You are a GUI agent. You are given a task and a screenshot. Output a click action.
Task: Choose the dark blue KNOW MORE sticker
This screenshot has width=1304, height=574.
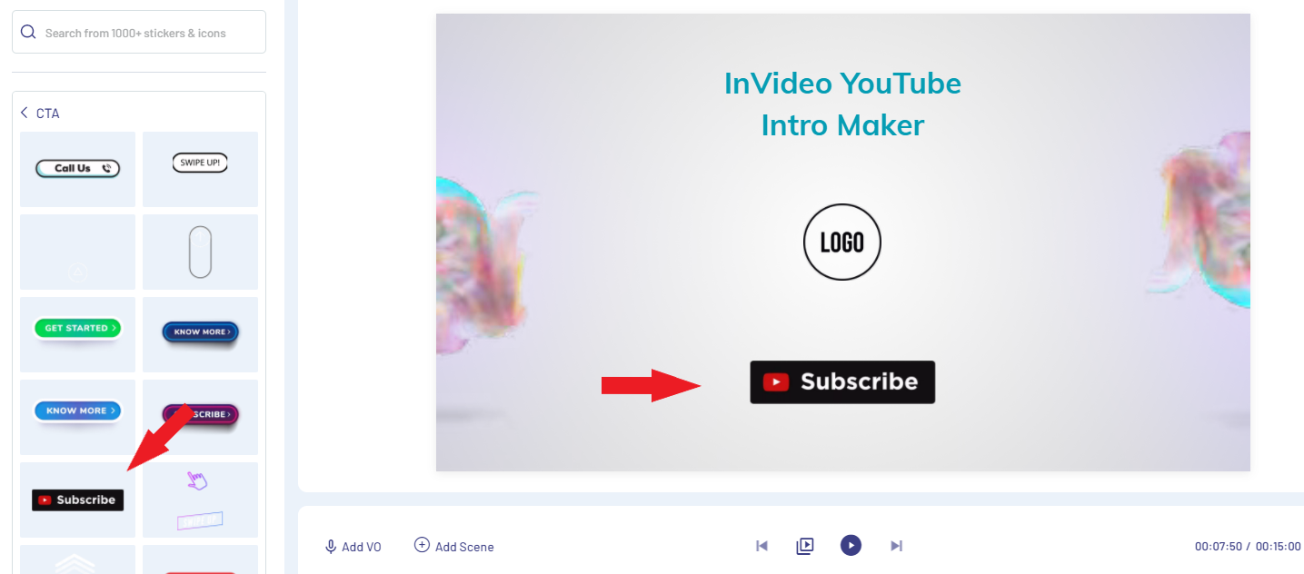click(x=200, y=334)
